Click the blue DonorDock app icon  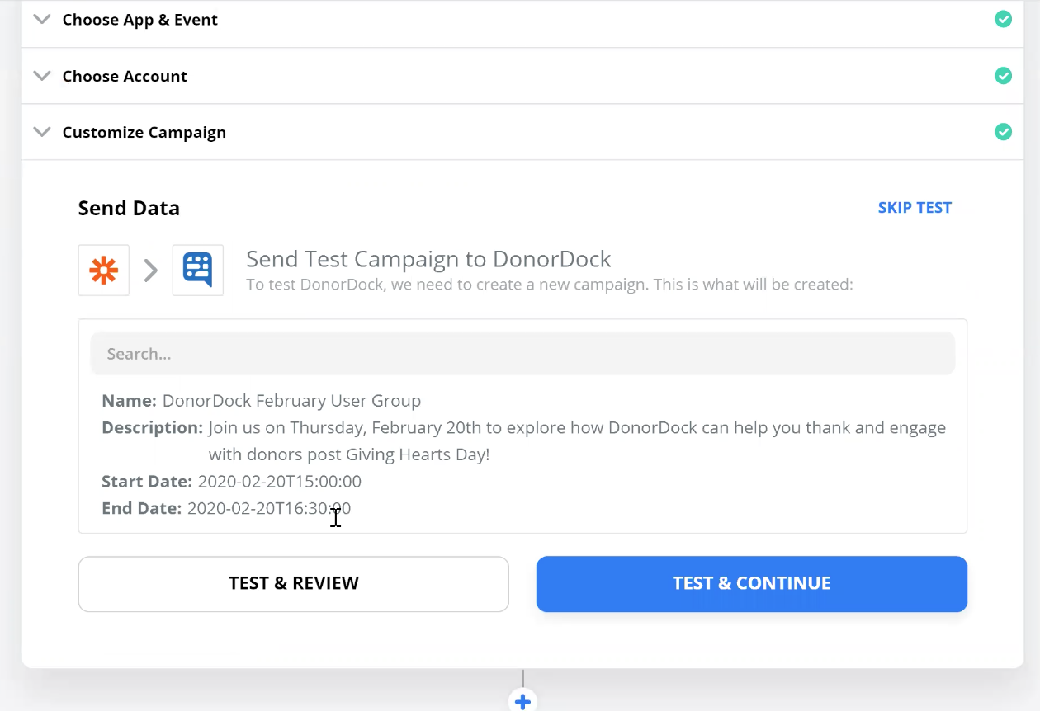pyautogui.click(x=197, y=270)
